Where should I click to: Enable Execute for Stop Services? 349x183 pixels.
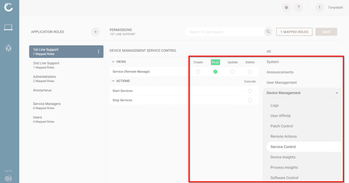pos(250,100)
